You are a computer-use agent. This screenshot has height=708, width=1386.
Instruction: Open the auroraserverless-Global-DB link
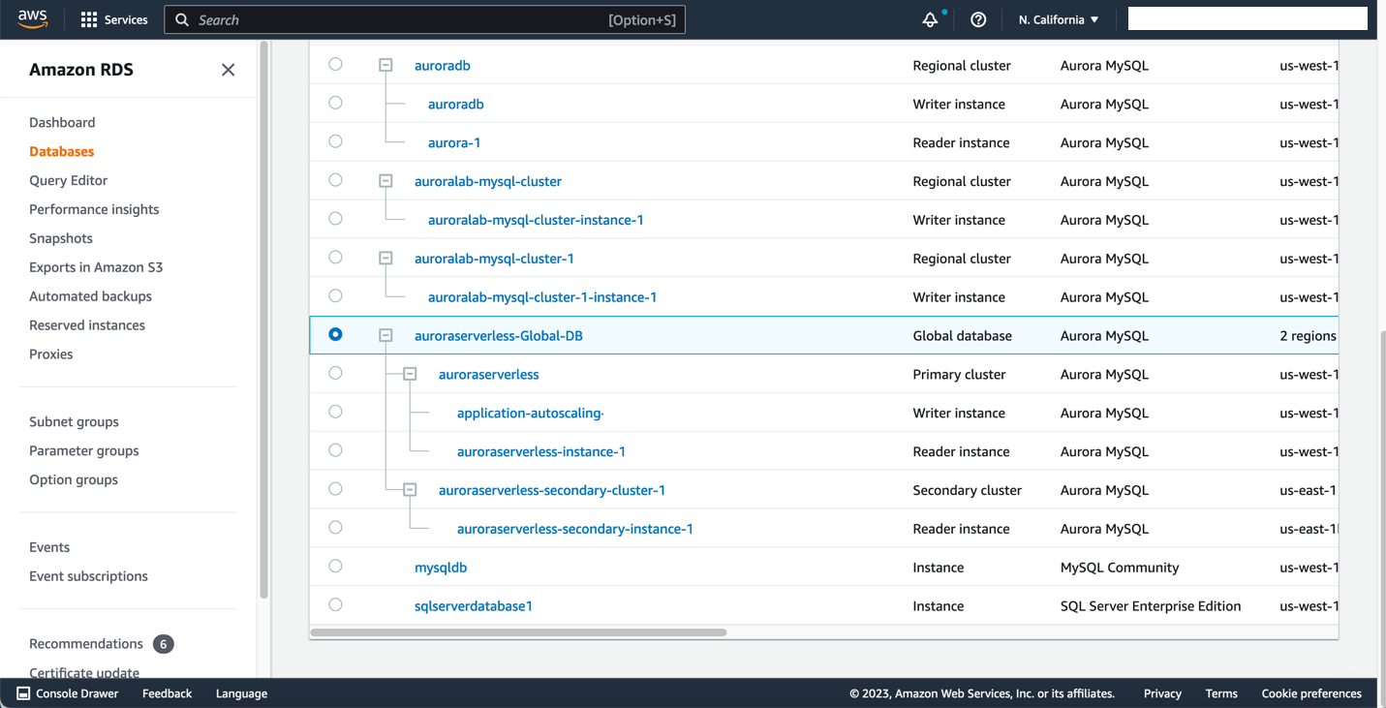coord(499,336)
